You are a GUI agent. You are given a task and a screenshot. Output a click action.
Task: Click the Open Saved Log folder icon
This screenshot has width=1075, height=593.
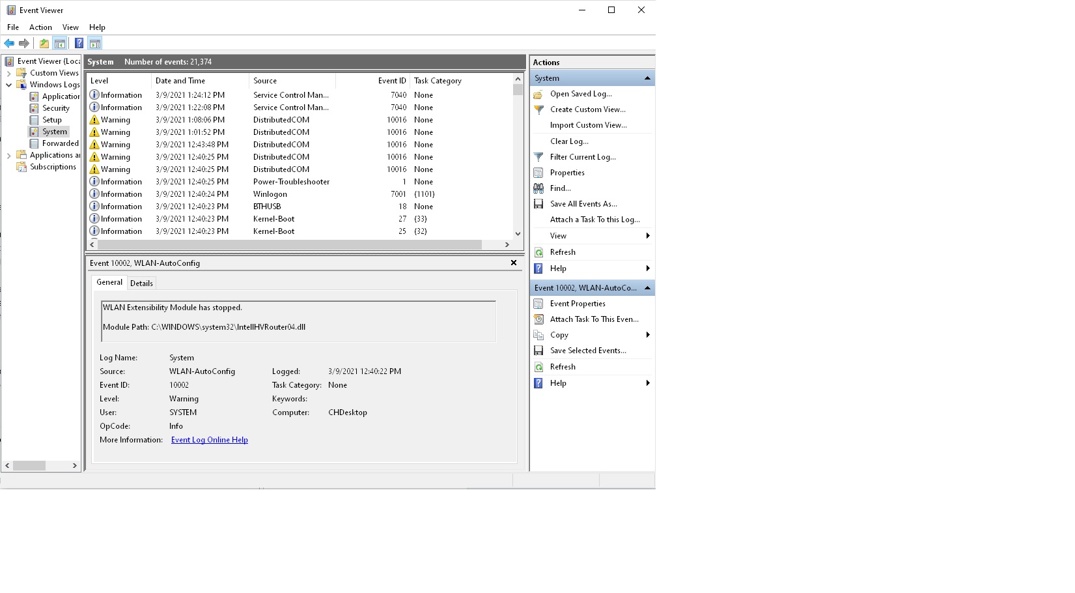(538, 94)
